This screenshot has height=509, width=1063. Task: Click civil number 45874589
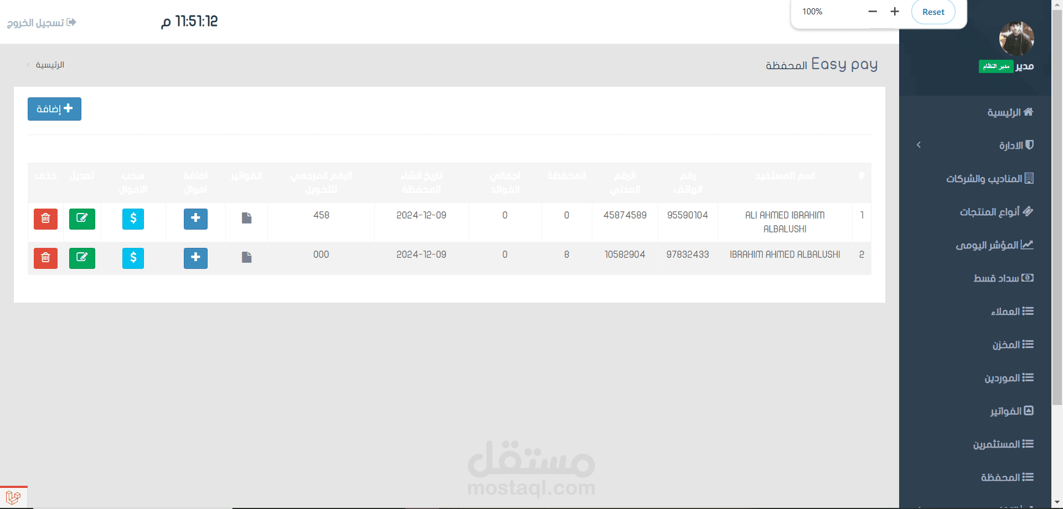(x=625, y=215)
